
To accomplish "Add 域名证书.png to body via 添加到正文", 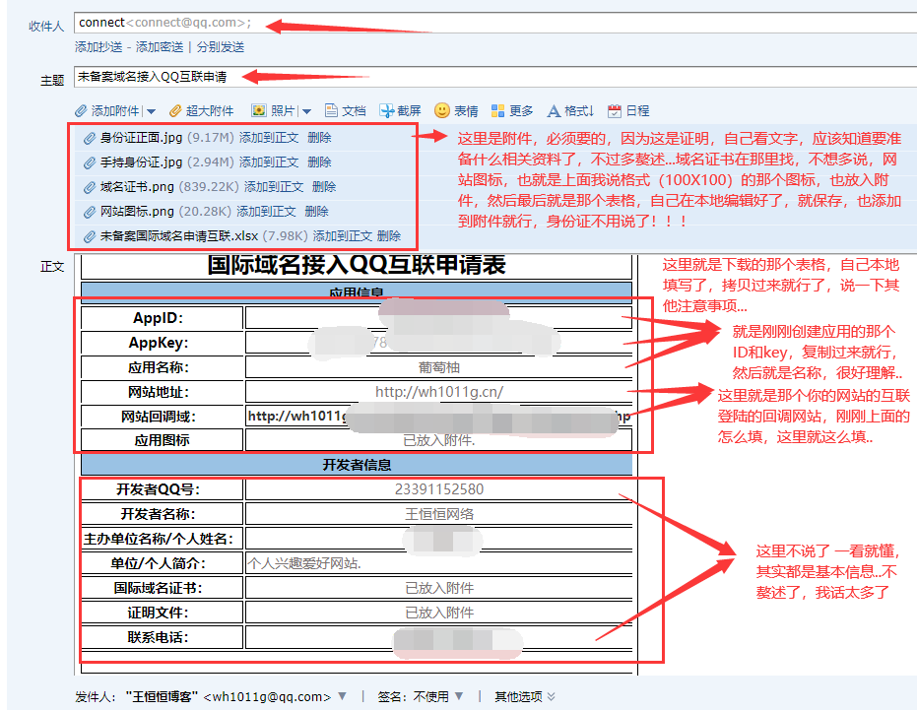I will click(x=274, y=187).
